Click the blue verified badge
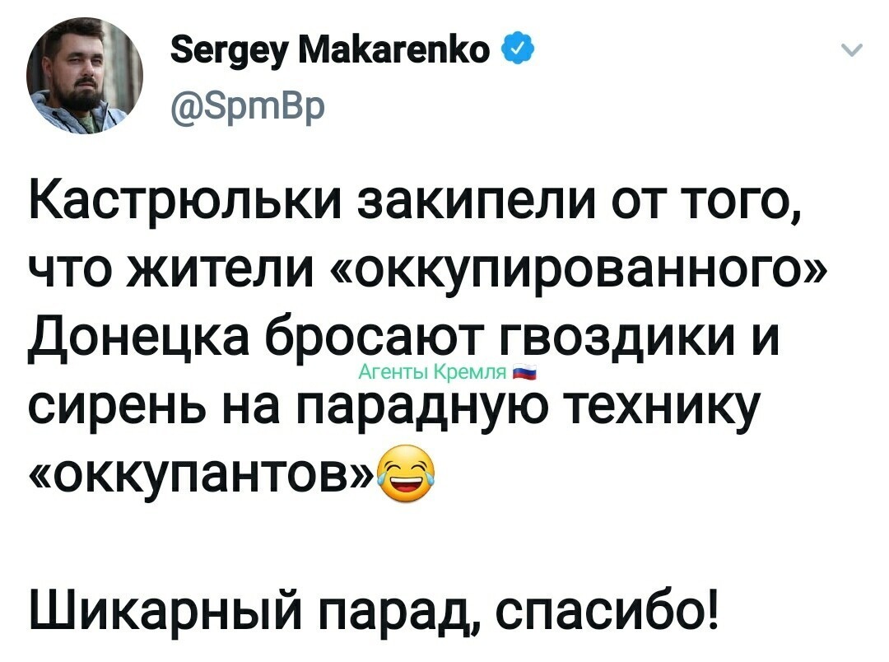Viewport: 889px width, 662px height. pyautogui.click(x=518, y=51)
